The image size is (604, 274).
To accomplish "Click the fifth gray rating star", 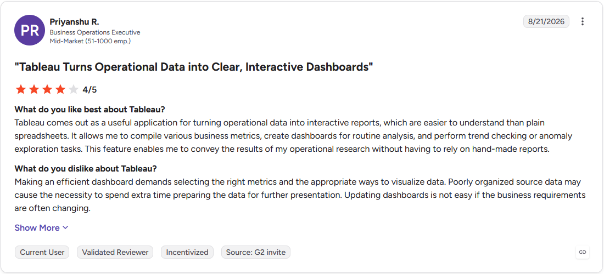I will coord(73,89).
